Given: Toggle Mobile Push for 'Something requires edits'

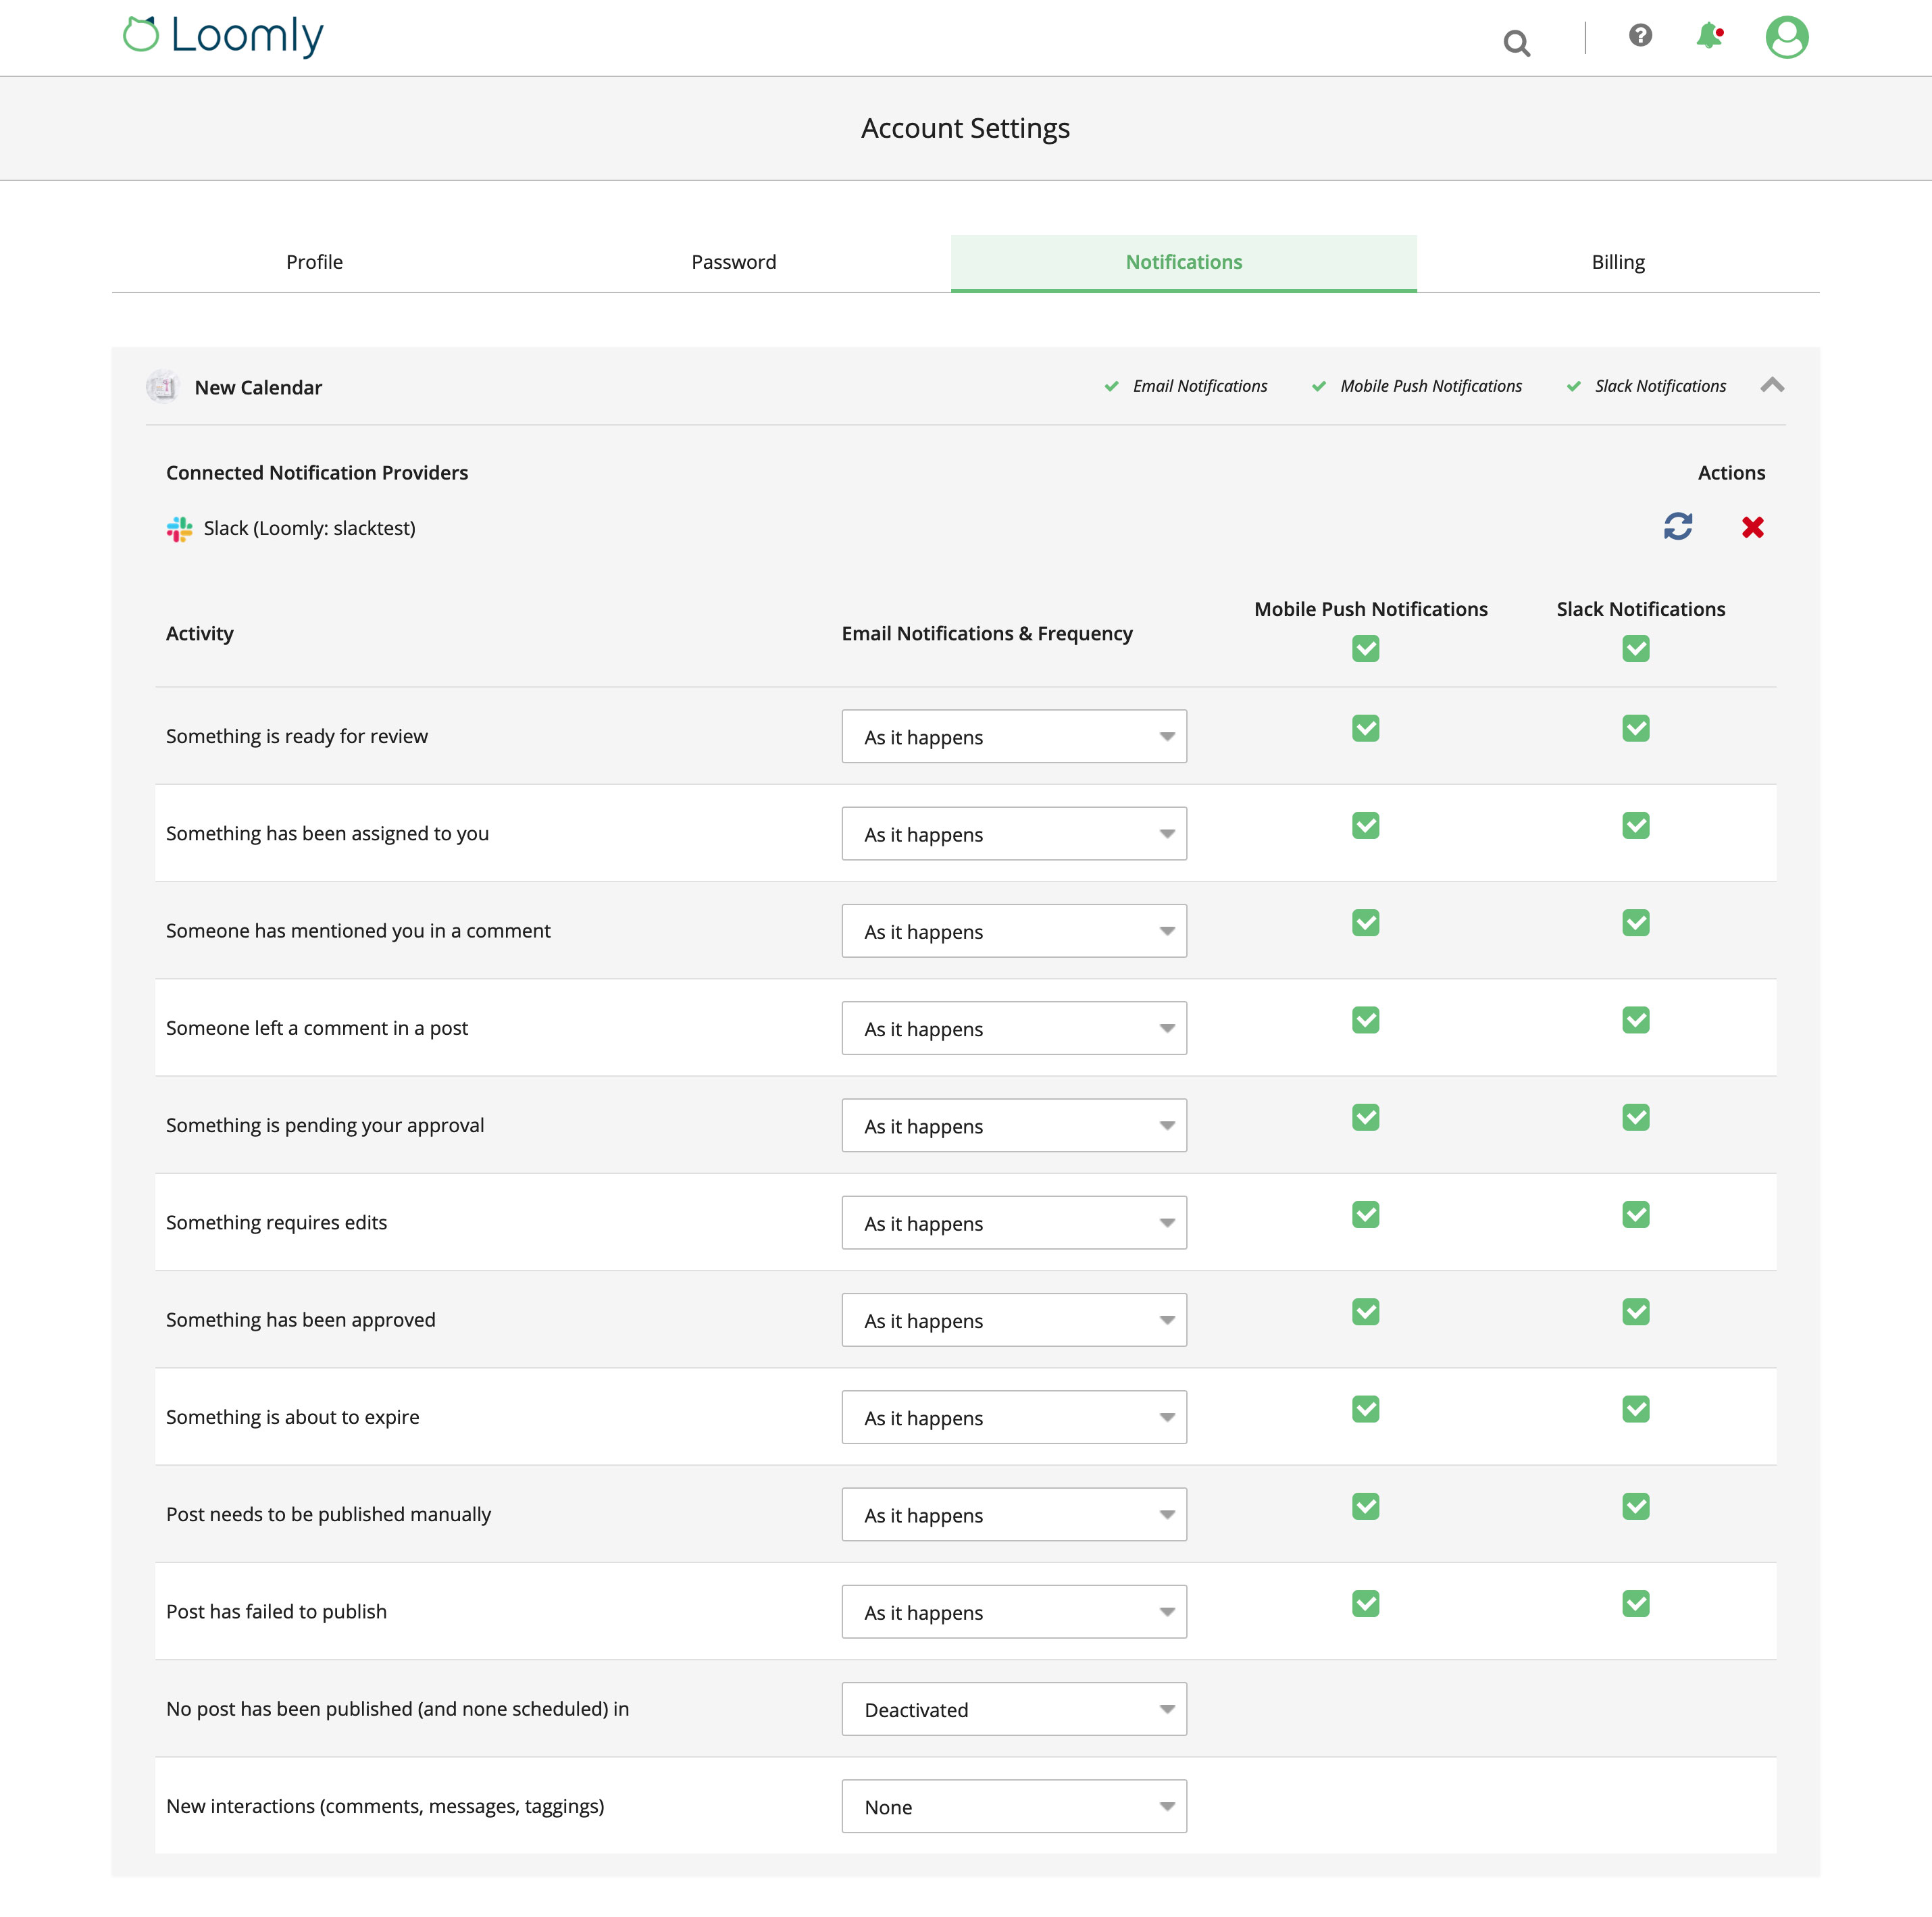Looking at the screenshot, I should (1365, 1214).
